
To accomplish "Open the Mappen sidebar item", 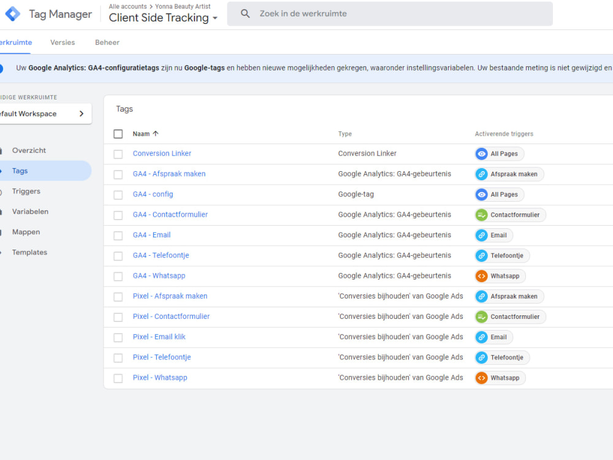I will point(25,232).
